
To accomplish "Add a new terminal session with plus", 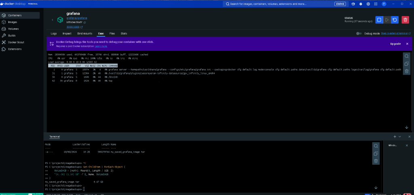I will [x=395, y=137].
